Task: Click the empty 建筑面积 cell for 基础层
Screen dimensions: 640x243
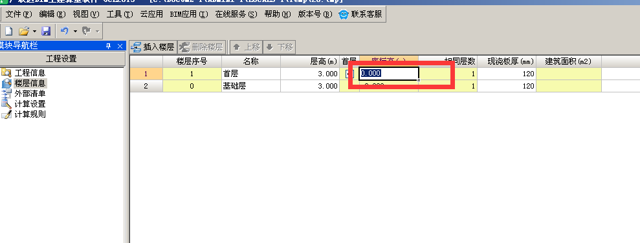Action: pos(569,86)
